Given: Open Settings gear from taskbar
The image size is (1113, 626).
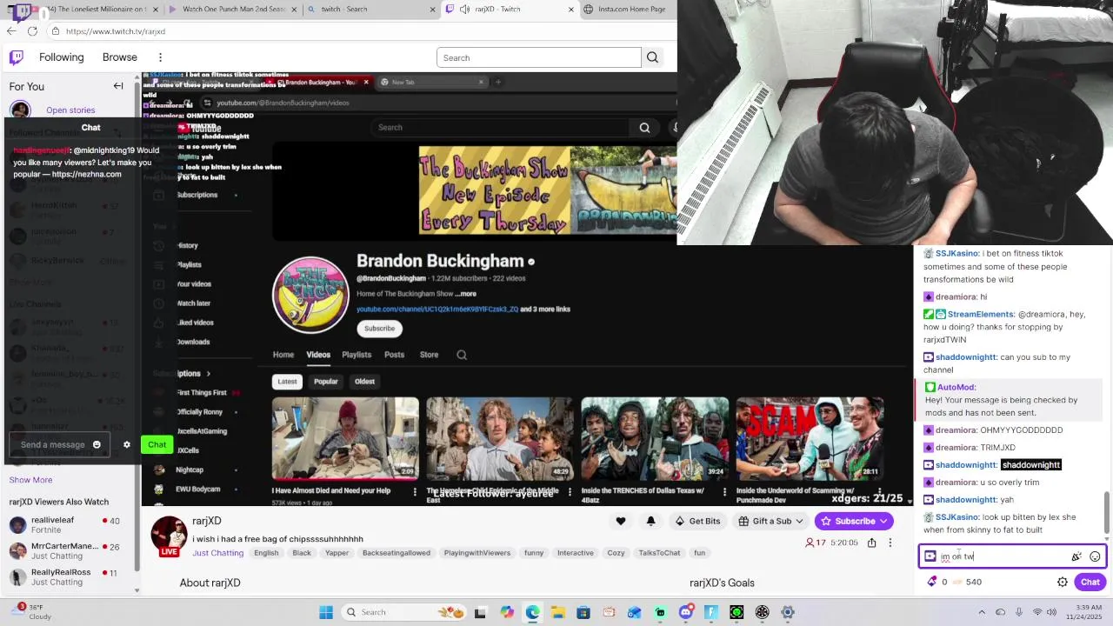Looking at the screenshot, I should (788, 612).
